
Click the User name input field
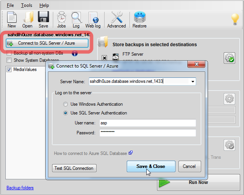click(148, 123)
